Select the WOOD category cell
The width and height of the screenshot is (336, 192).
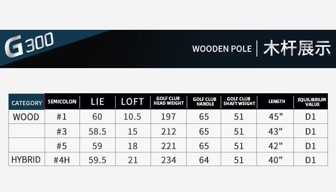[26, 117]
